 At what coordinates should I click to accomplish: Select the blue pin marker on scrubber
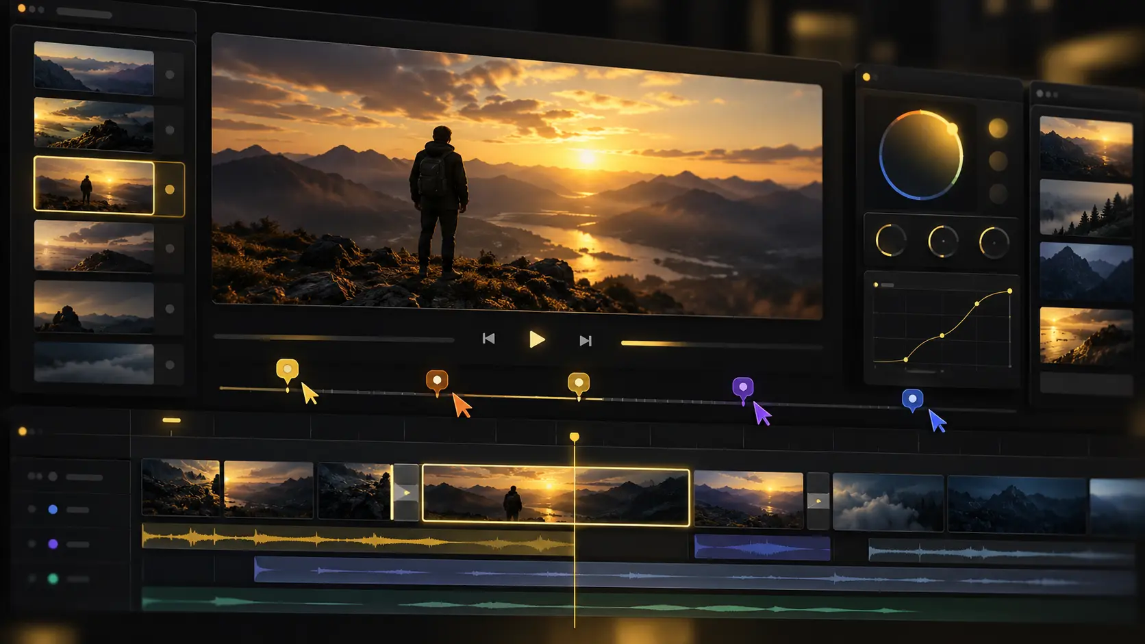912,400
